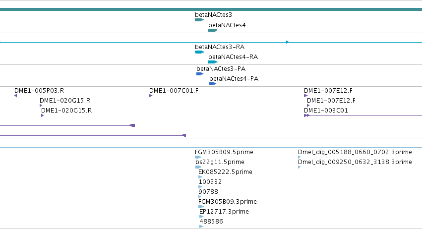Select the betaNACtes4-PA protein glyph
The image size is (422, 229).
(213, 84)
